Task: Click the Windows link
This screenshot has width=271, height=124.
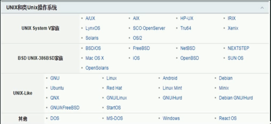Action: click(171, 118)
